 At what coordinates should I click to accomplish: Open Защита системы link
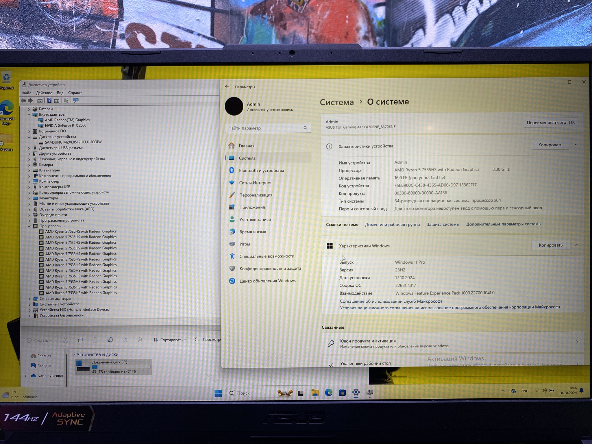pos(443,224)
